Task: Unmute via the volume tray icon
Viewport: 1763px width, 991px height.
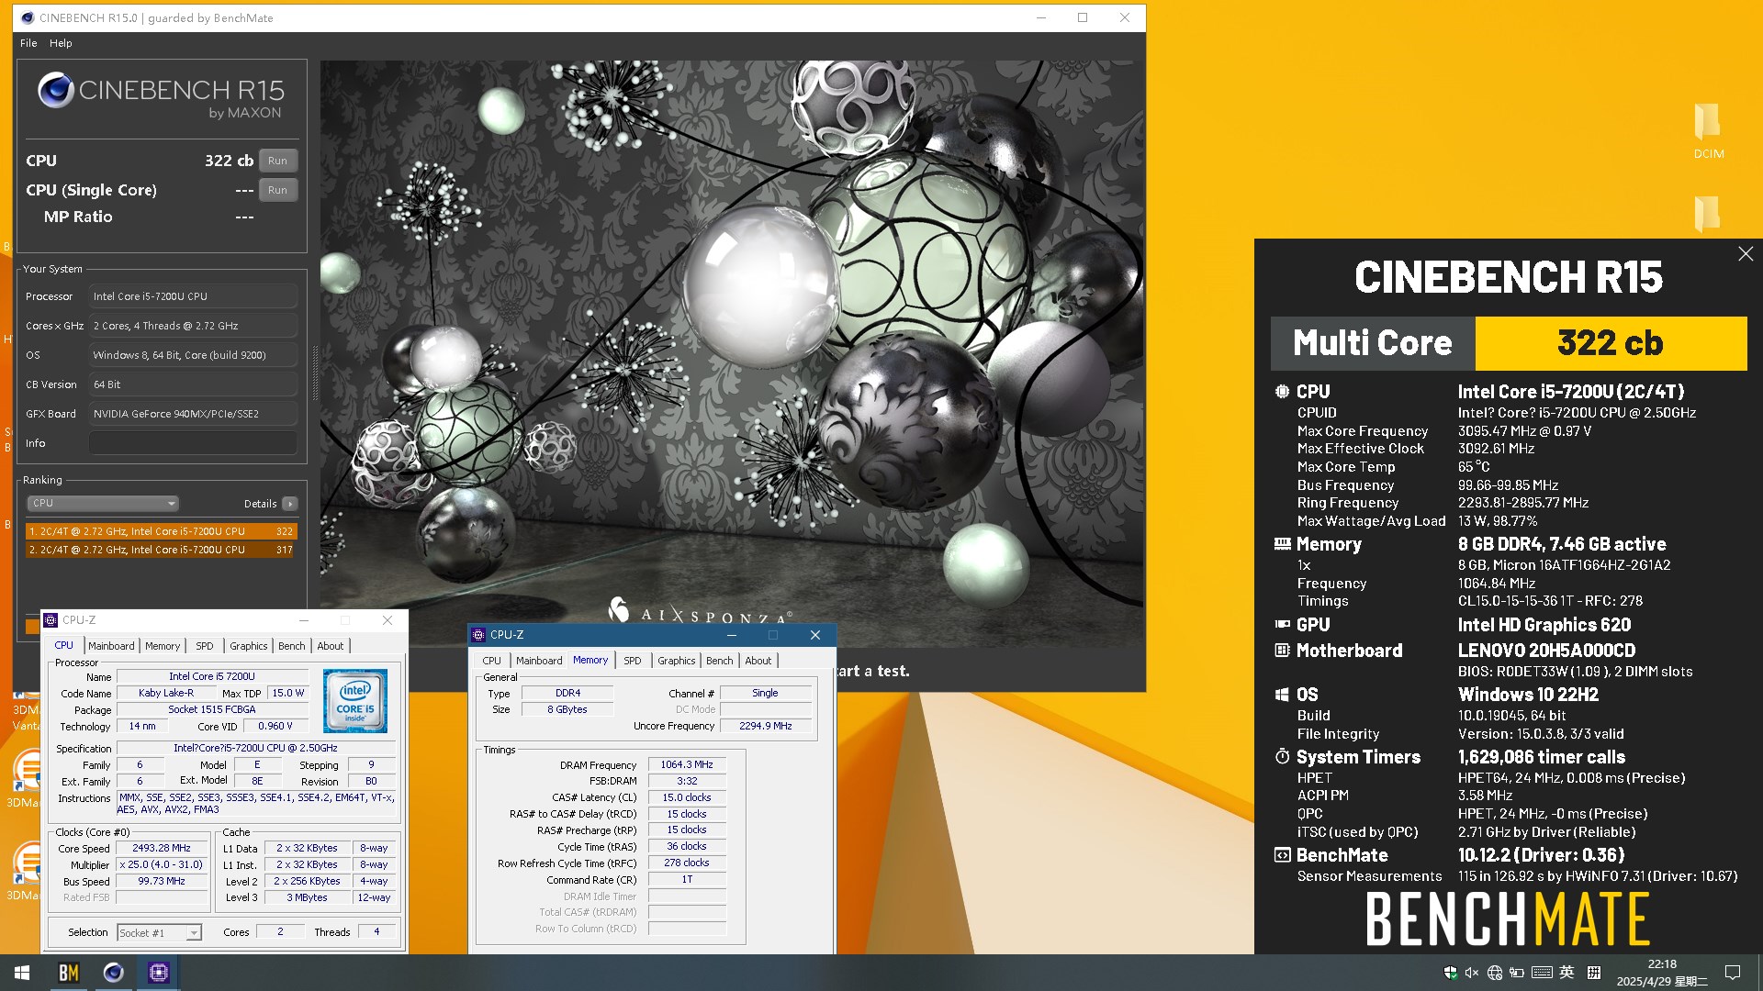Action: [1472, 973]
